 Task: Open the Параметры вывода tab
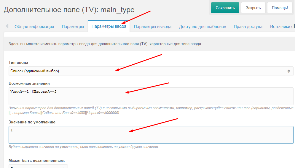tap(153, 27)
